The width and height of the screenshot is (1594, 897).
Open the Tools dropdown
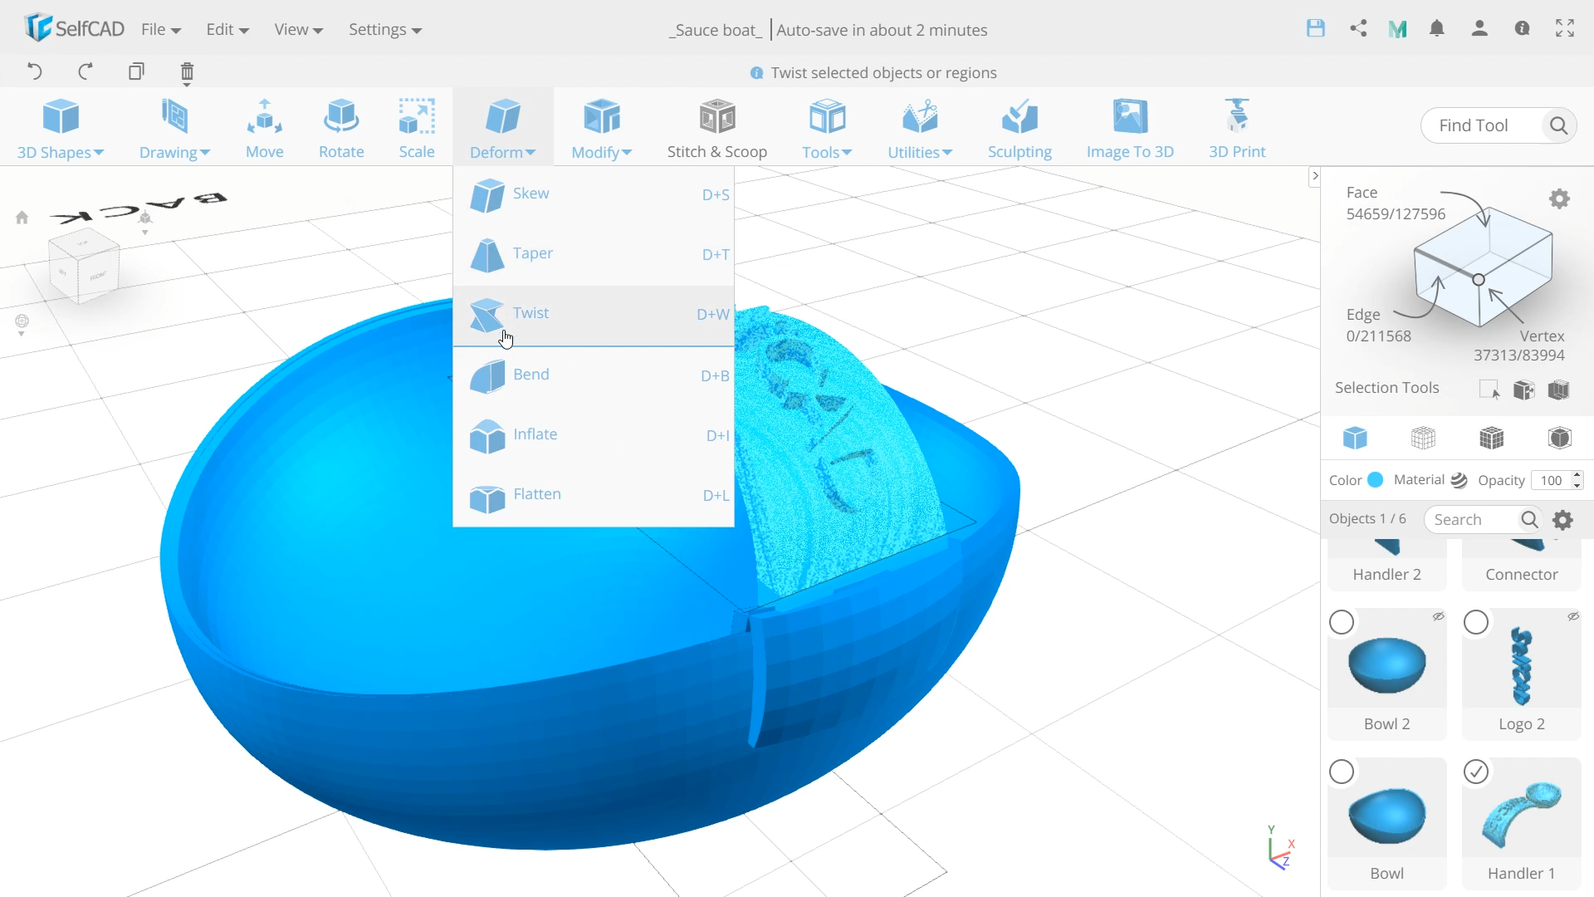[827, 128]
